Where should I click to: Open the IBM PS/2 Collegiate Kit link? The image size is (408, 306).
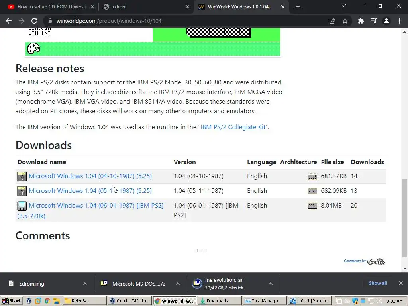click(233, 127)
